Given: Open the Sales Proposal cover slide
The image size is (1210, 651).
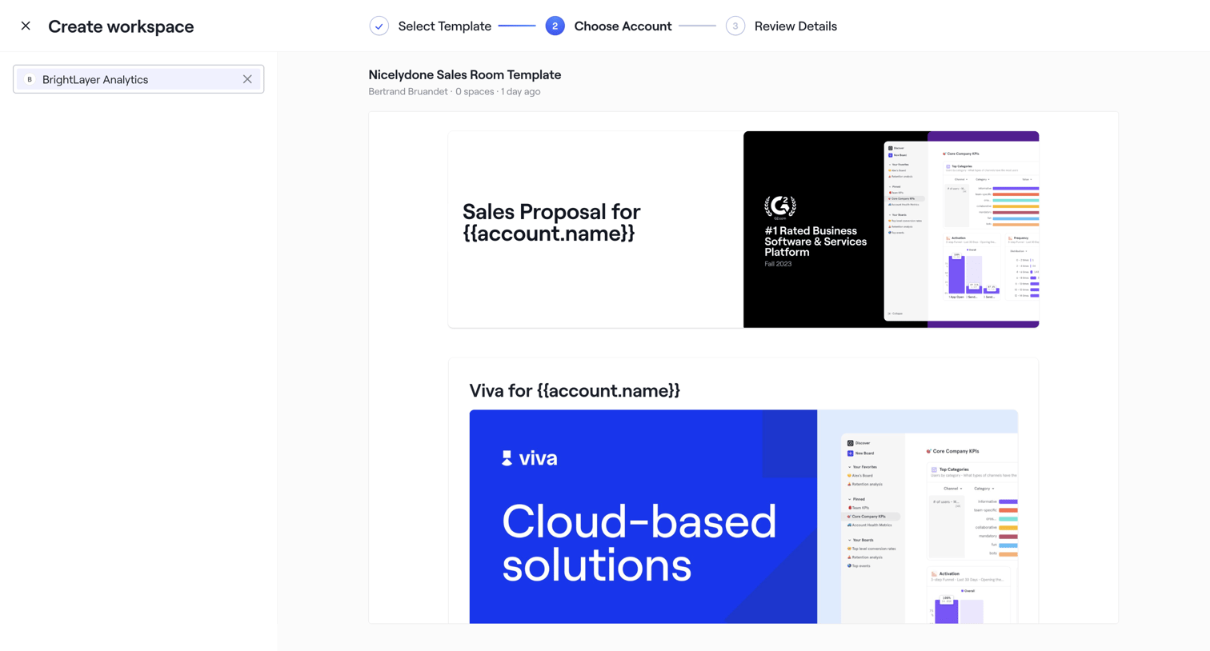Looking at the screenshot, I should (743, 230).
